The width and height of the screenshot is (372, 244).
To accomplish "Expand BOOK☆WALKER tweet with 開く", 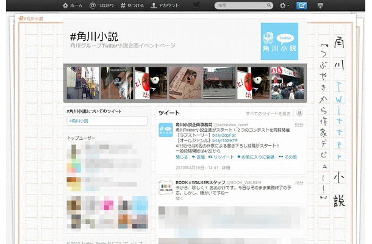I will coord(179,198).
